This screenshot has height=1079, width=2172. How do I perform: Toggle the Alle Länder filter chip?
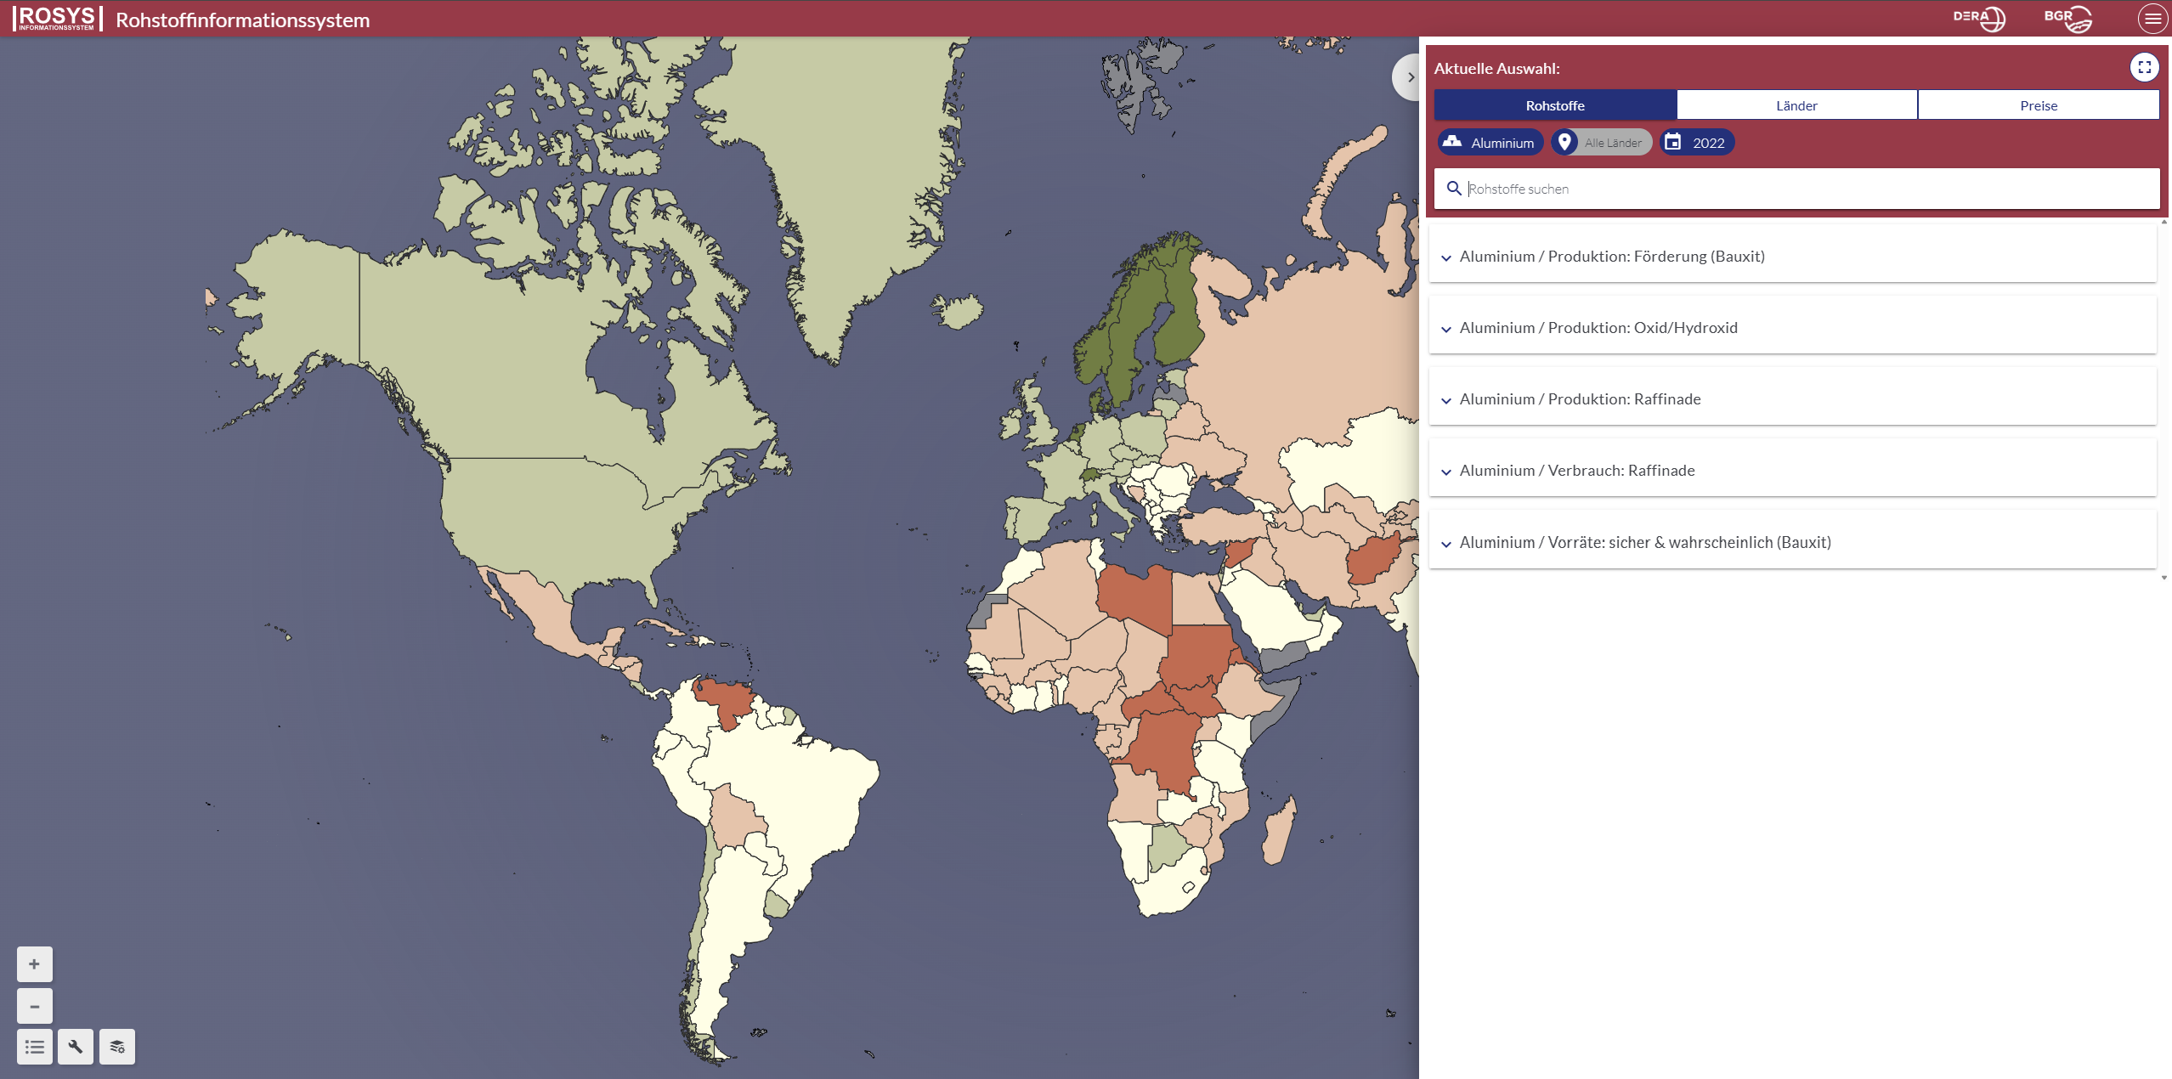pos(1602,143)
